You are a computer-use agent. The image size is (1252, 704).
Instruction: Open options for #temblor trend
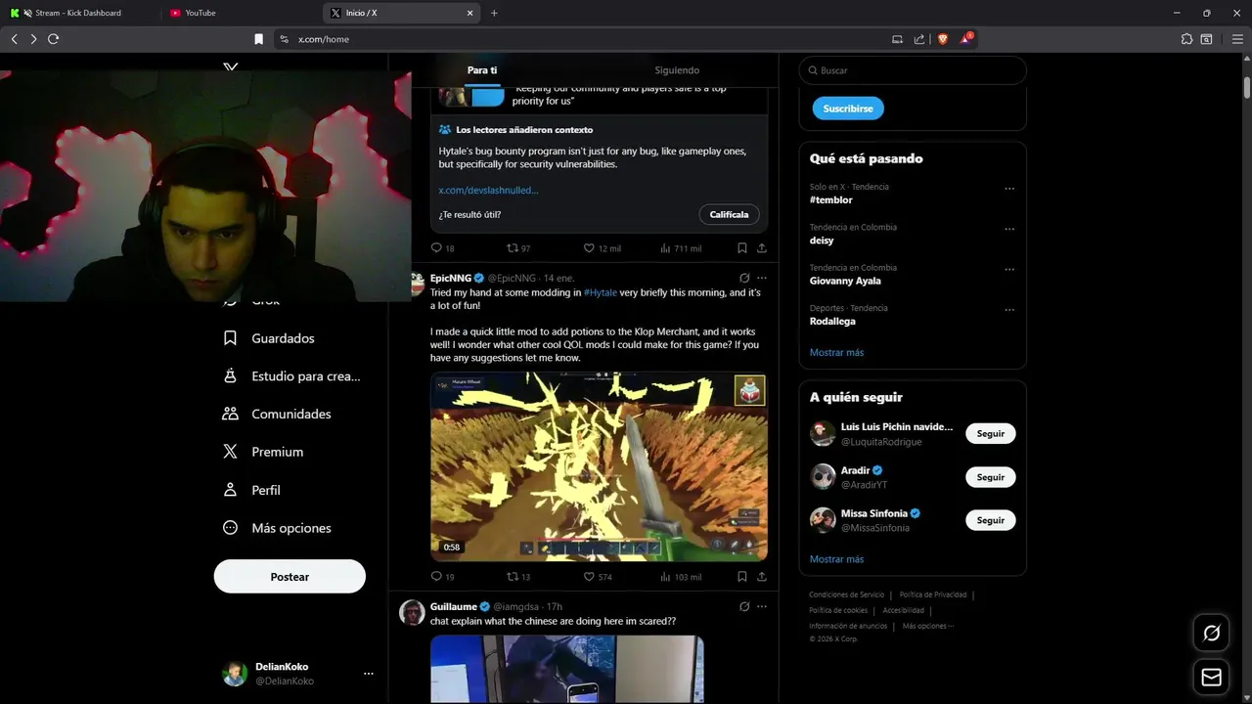tap(1009, 189)
